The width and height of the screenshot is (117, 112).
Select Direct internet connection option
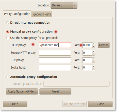(x=8, y=23)
